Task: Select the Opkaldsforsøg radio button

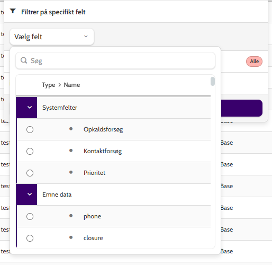Action: point(30,129)
